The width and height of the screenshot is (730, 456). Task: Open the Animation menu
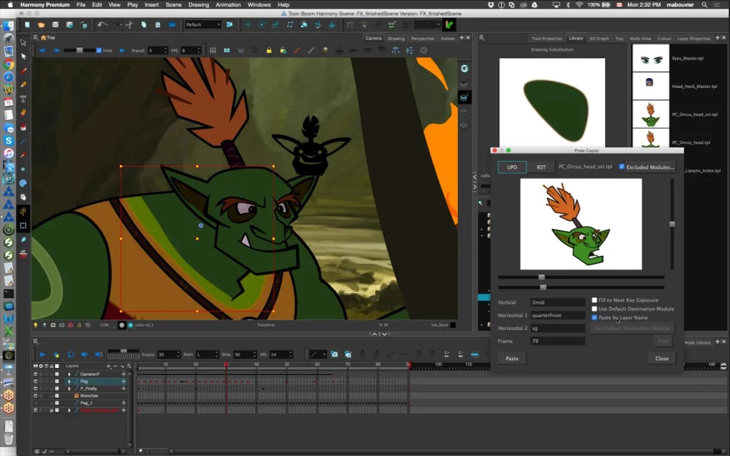tap(228, 5)
